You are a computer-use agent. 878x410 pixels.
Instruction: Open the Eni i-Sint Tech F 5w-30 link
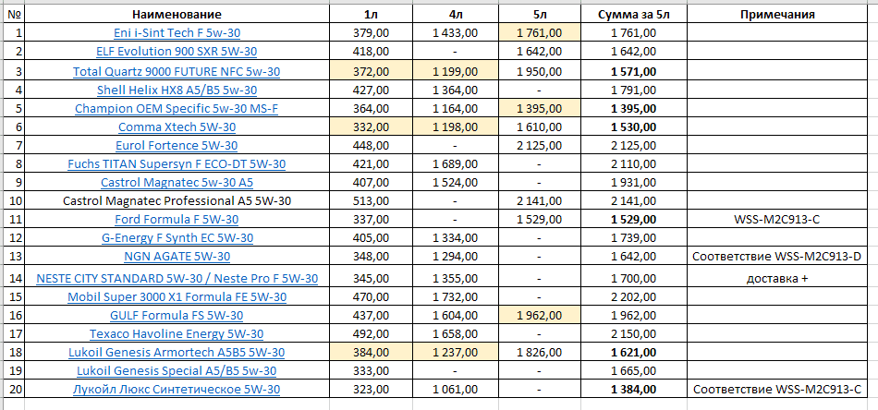click(177, 33)
